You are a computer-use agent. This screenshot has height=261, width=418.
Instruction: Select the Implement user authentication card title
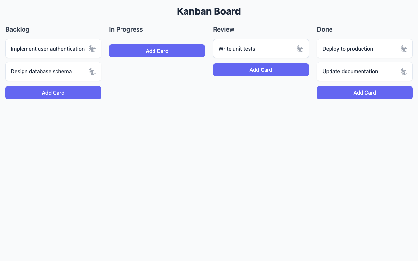point(48,49)
